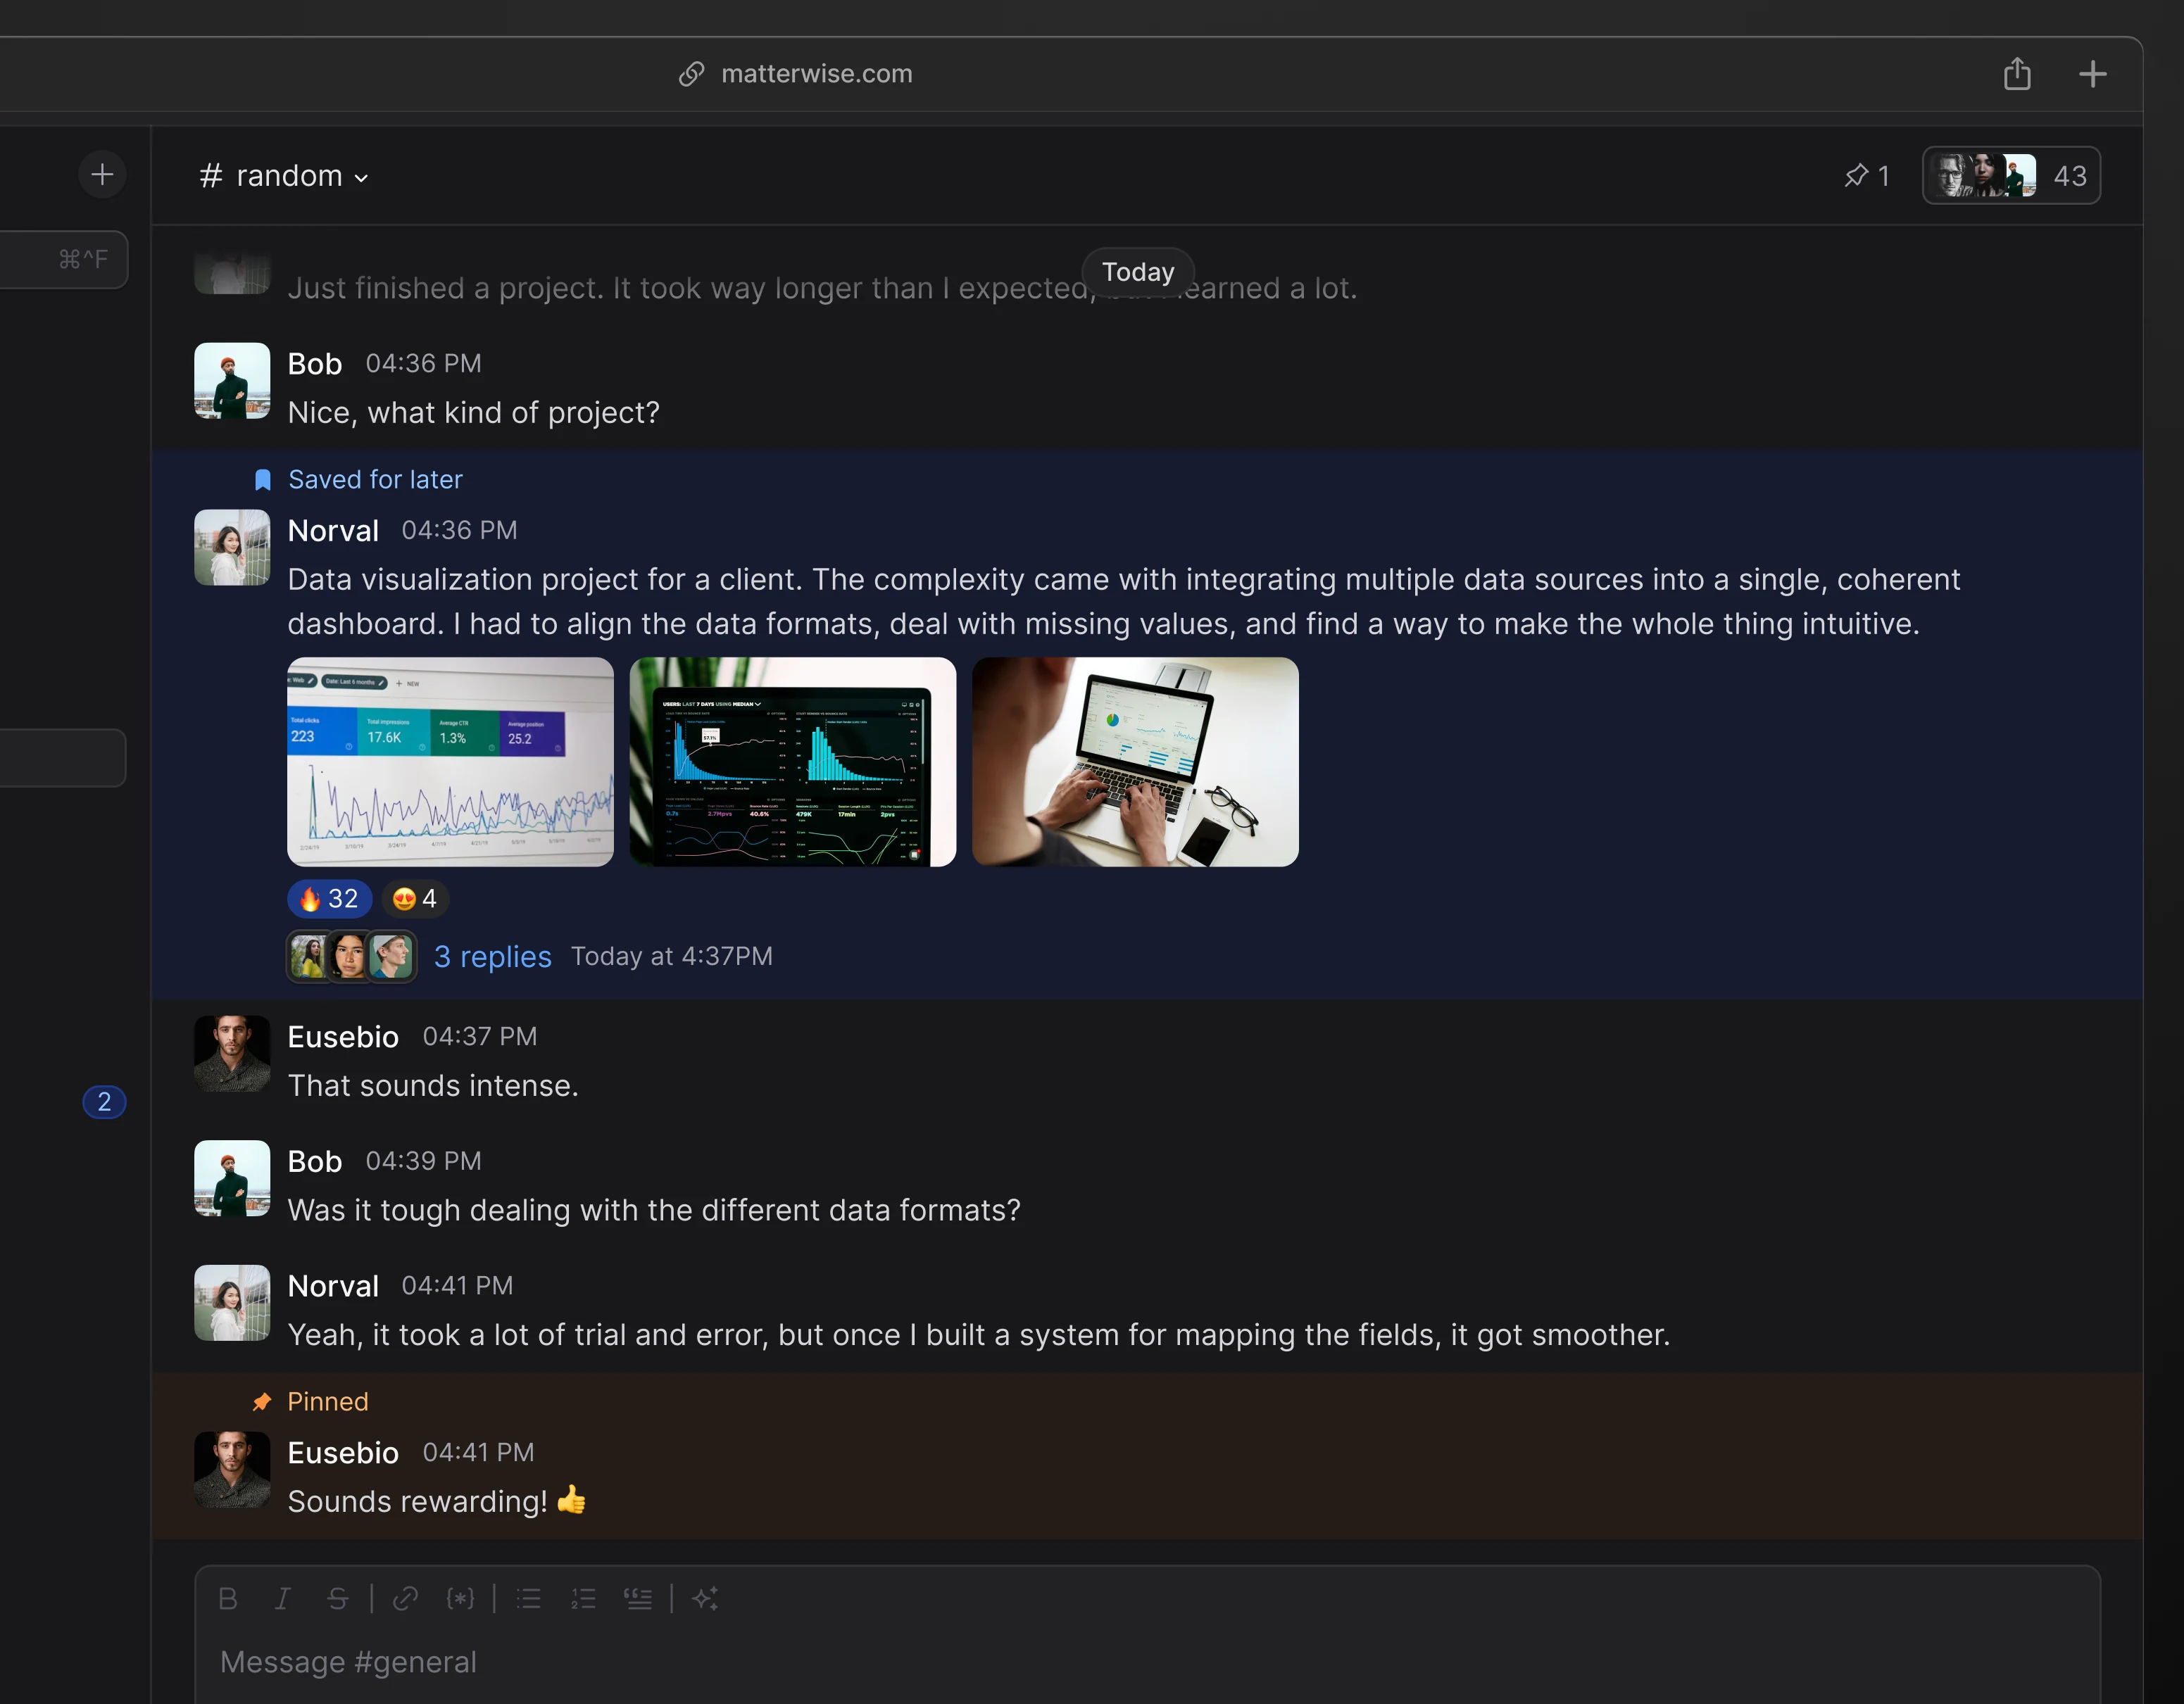The height and width of the screenshot is (1704, 2184).
Task: Open the code snippet formatting icon
Action: [461, 1598]
